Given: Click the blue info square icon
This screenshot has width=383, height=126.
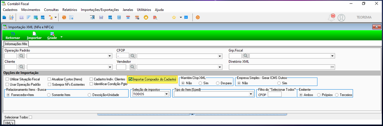Looking at the screenshot, I should coord(186,17).
